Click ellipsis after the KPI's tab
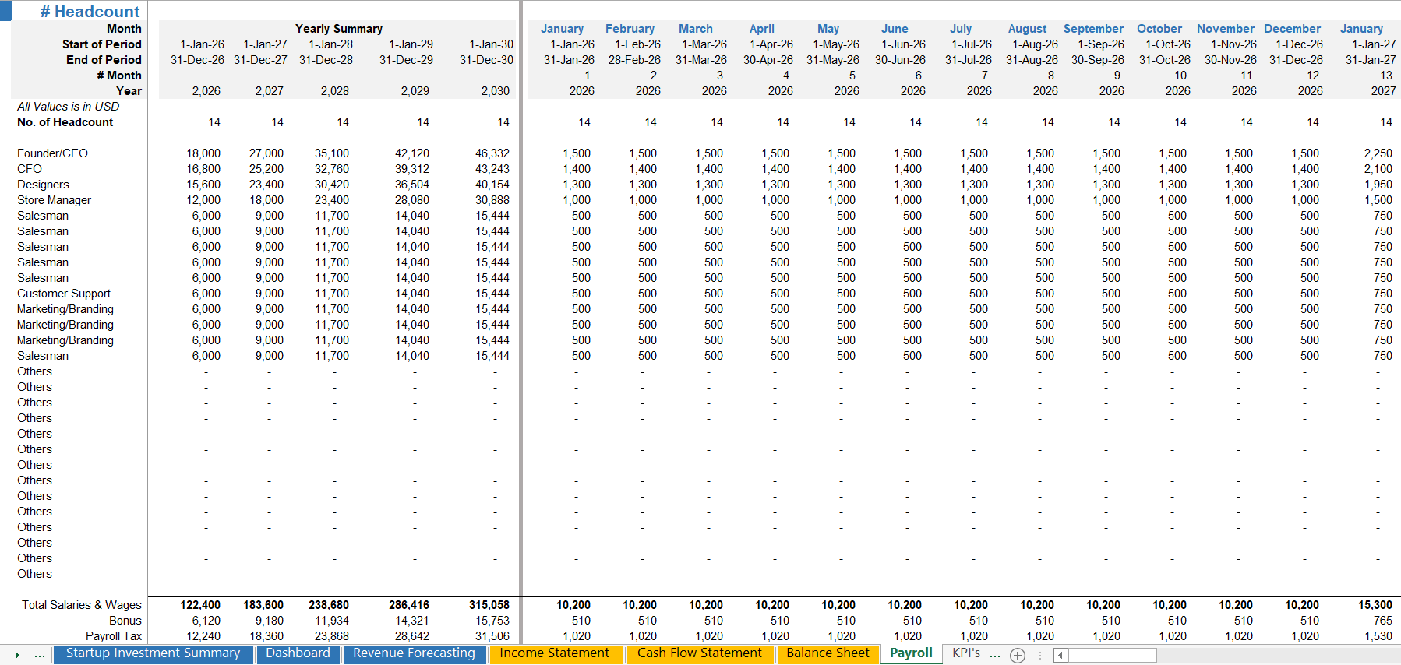Screen dimensions: 1401x665 tap(995, 655)
